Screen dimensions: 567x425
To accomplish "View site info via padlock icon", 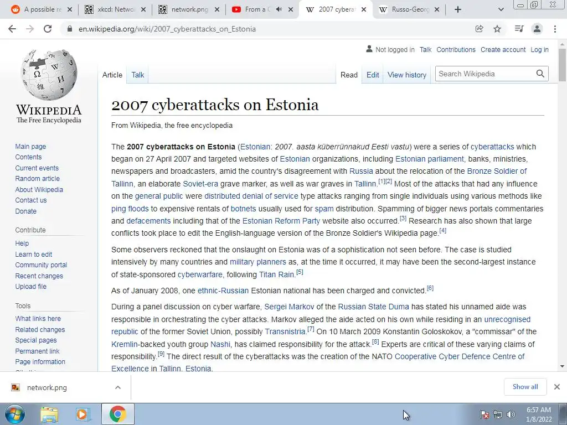I will (70, 29).
